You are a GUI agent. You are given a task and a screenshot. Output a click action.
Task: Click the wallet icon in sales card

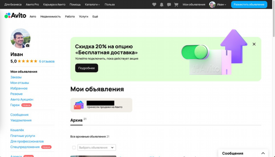pyautogui.click(x=79, y=105)
